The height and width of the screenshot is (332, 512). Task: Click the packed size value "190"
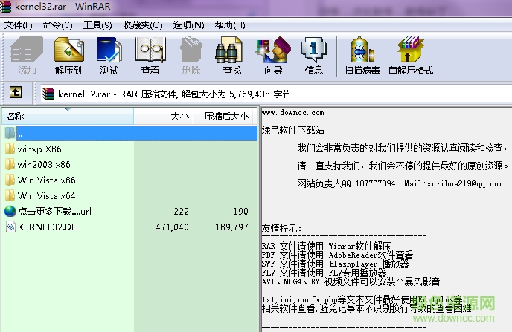point(240,212)
